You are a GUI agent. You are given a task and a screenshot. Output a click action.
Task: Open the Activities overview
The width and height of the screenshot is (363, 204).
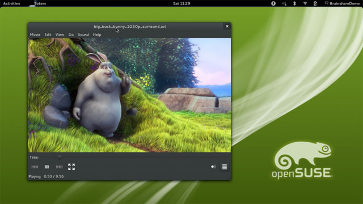pyautogui.click(x=11, y=3)
